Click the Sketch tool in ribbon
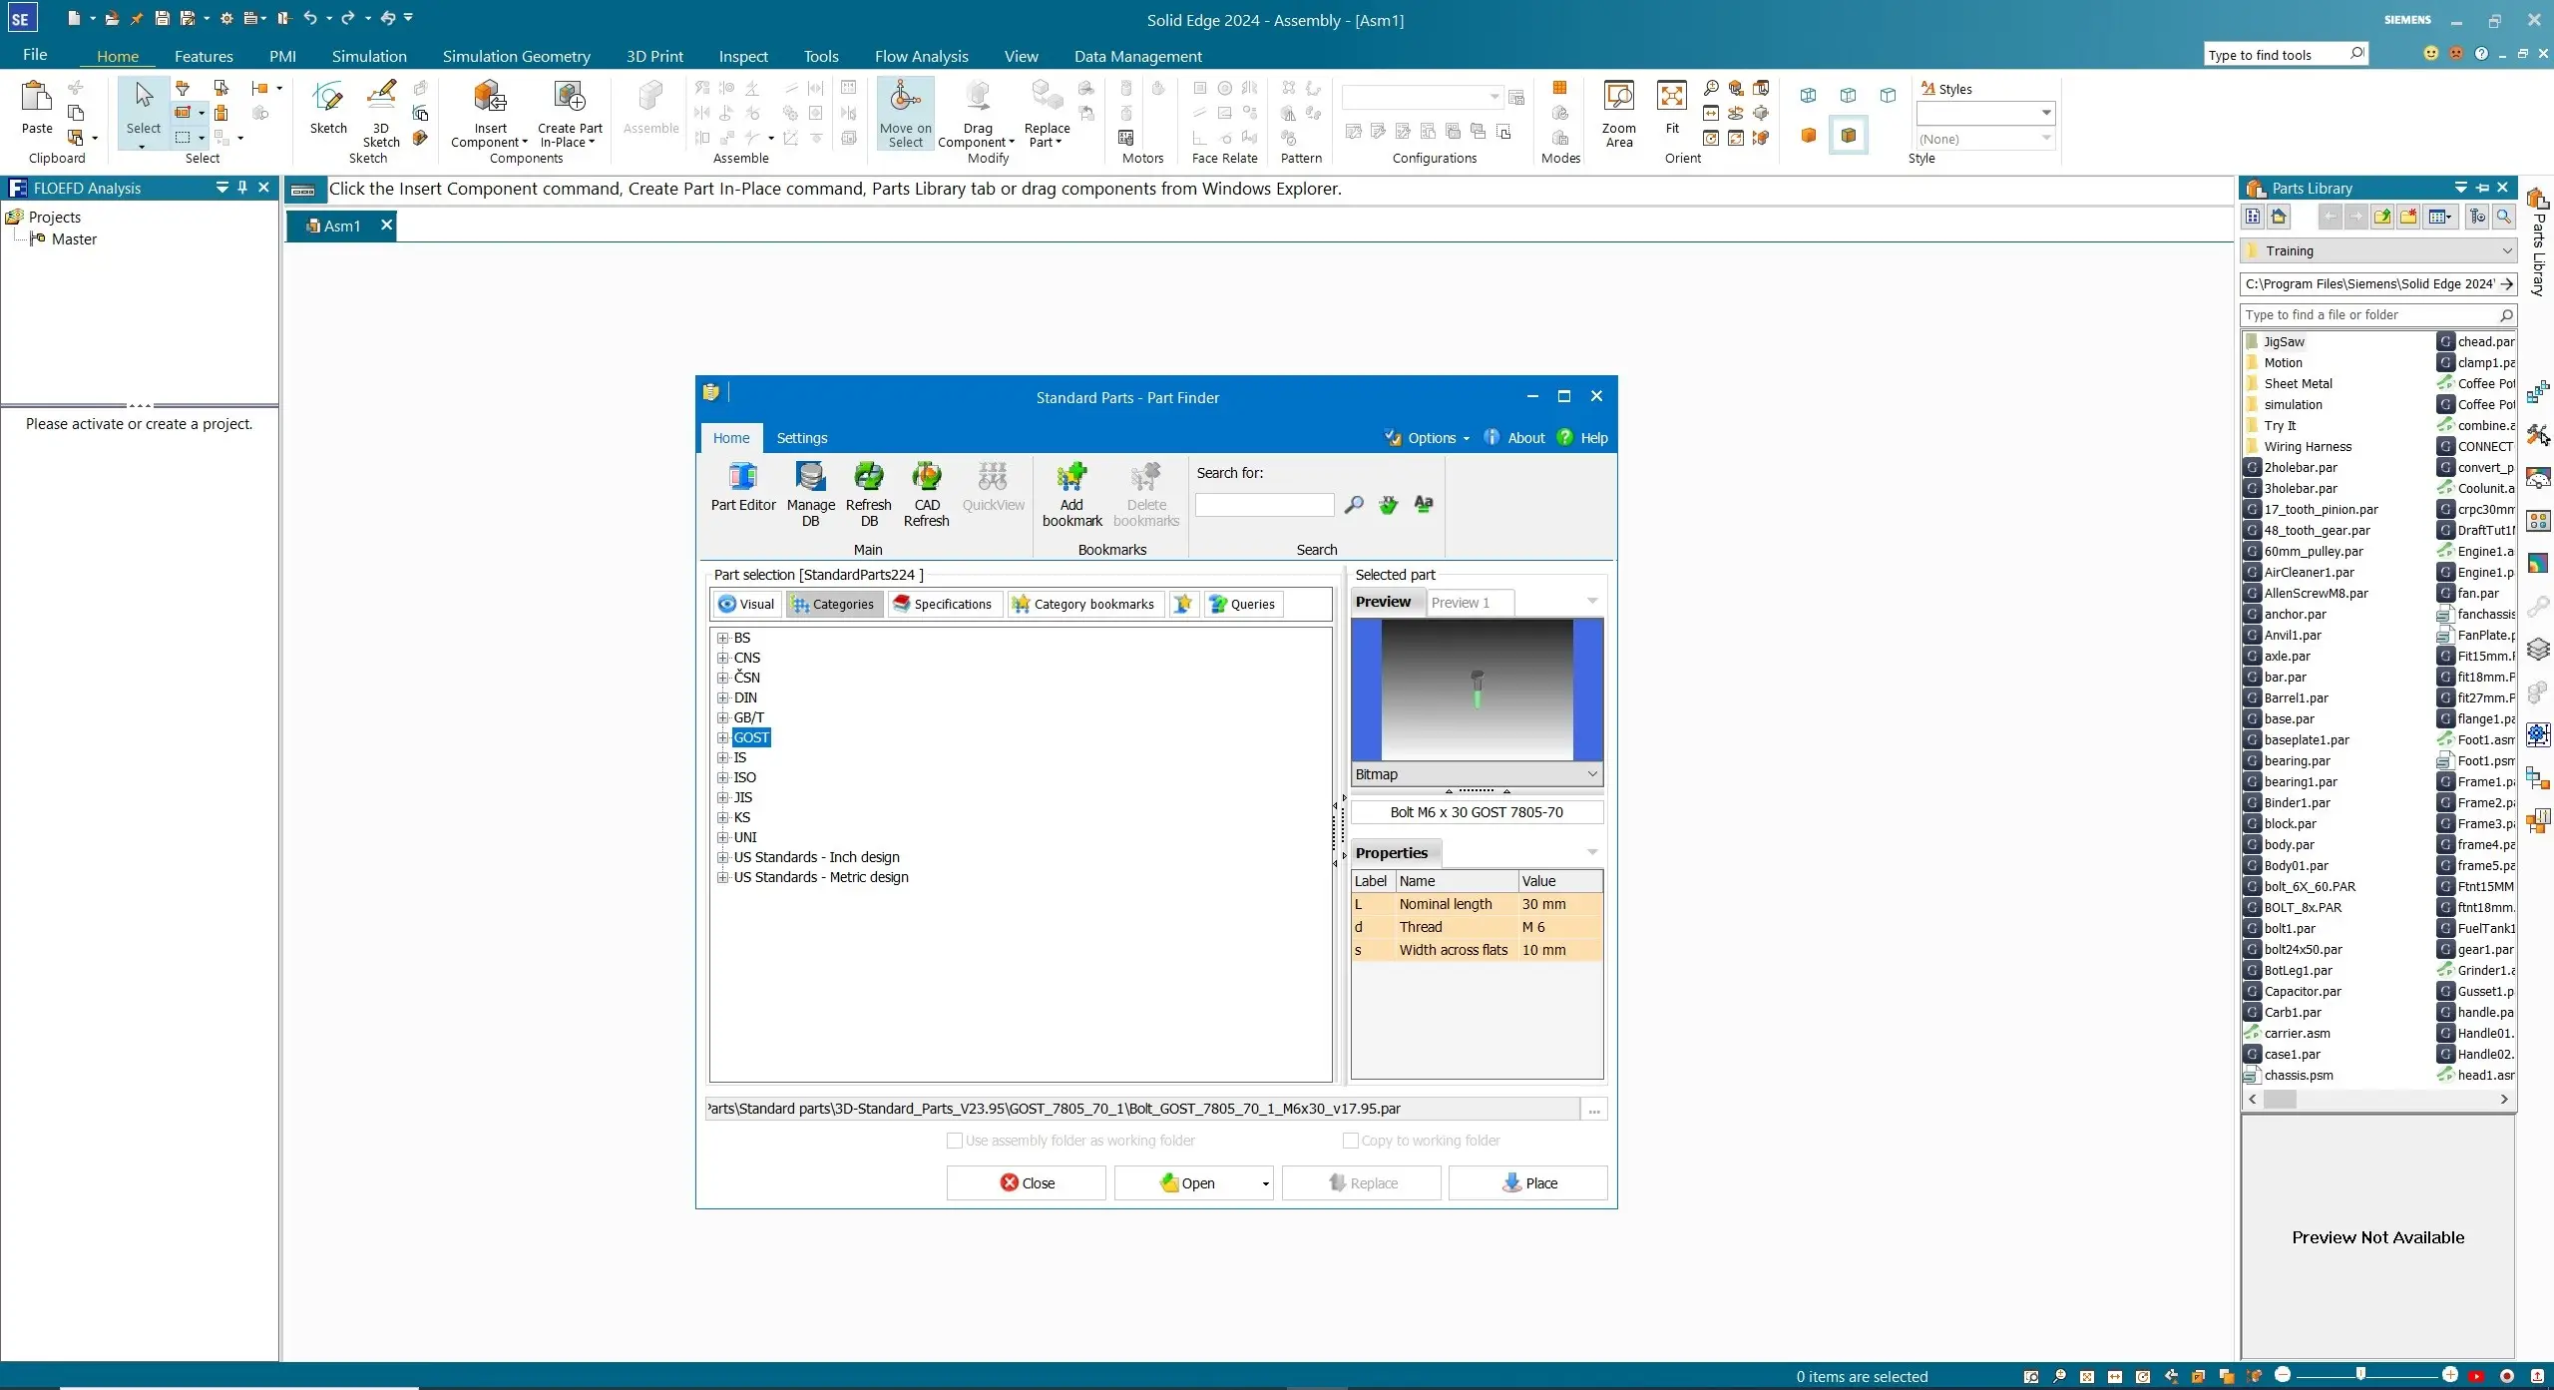Image resolution: width=2554 pixels, height=1390 pixels. 328,108
